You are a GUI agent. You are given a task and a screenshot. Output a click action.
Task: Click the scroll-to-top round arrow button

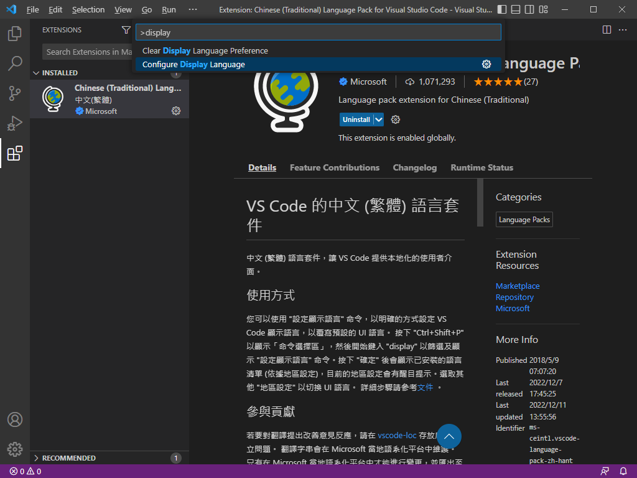point(449,436)
